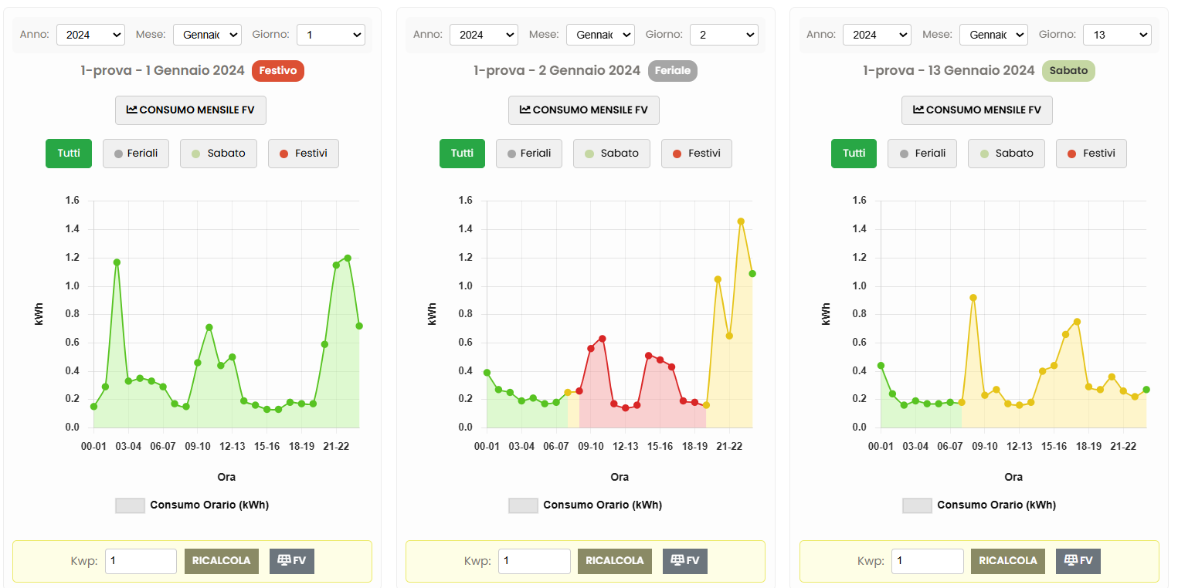Select the Tutti tab in right panel

[x=854, y=154]
